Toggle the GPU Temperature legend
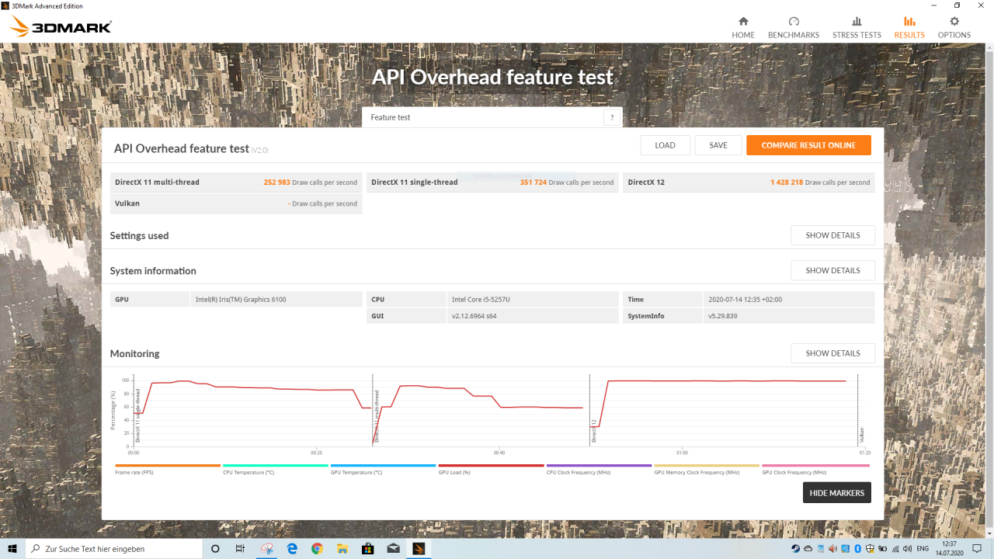Image resolution: width=994 pixels, height=559 pixels. (383, 469)
